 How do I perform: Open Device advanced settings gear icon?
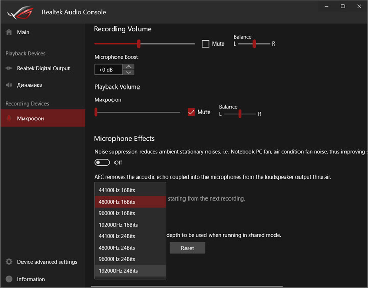(x=9, y=262)
